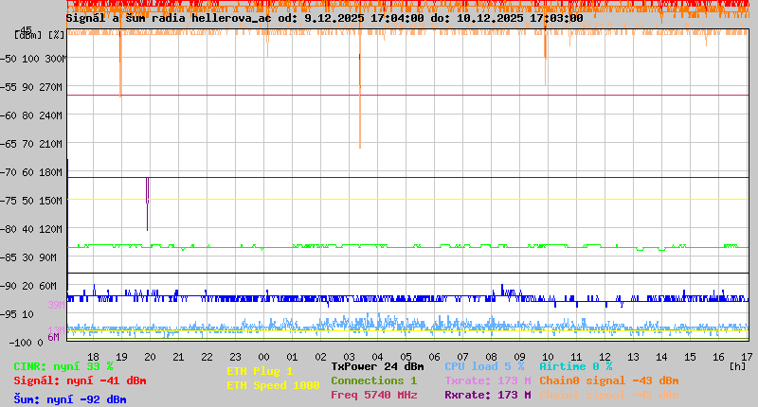Click the 12 hour mark on time axis
This screenshot has width=758, height=407.
[x=605, y=357]
